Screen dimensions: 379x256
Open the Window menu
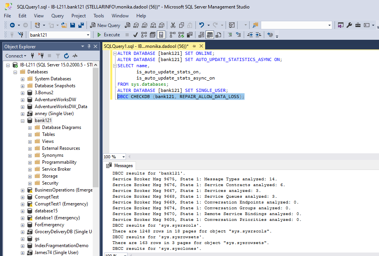click(120, 16)
